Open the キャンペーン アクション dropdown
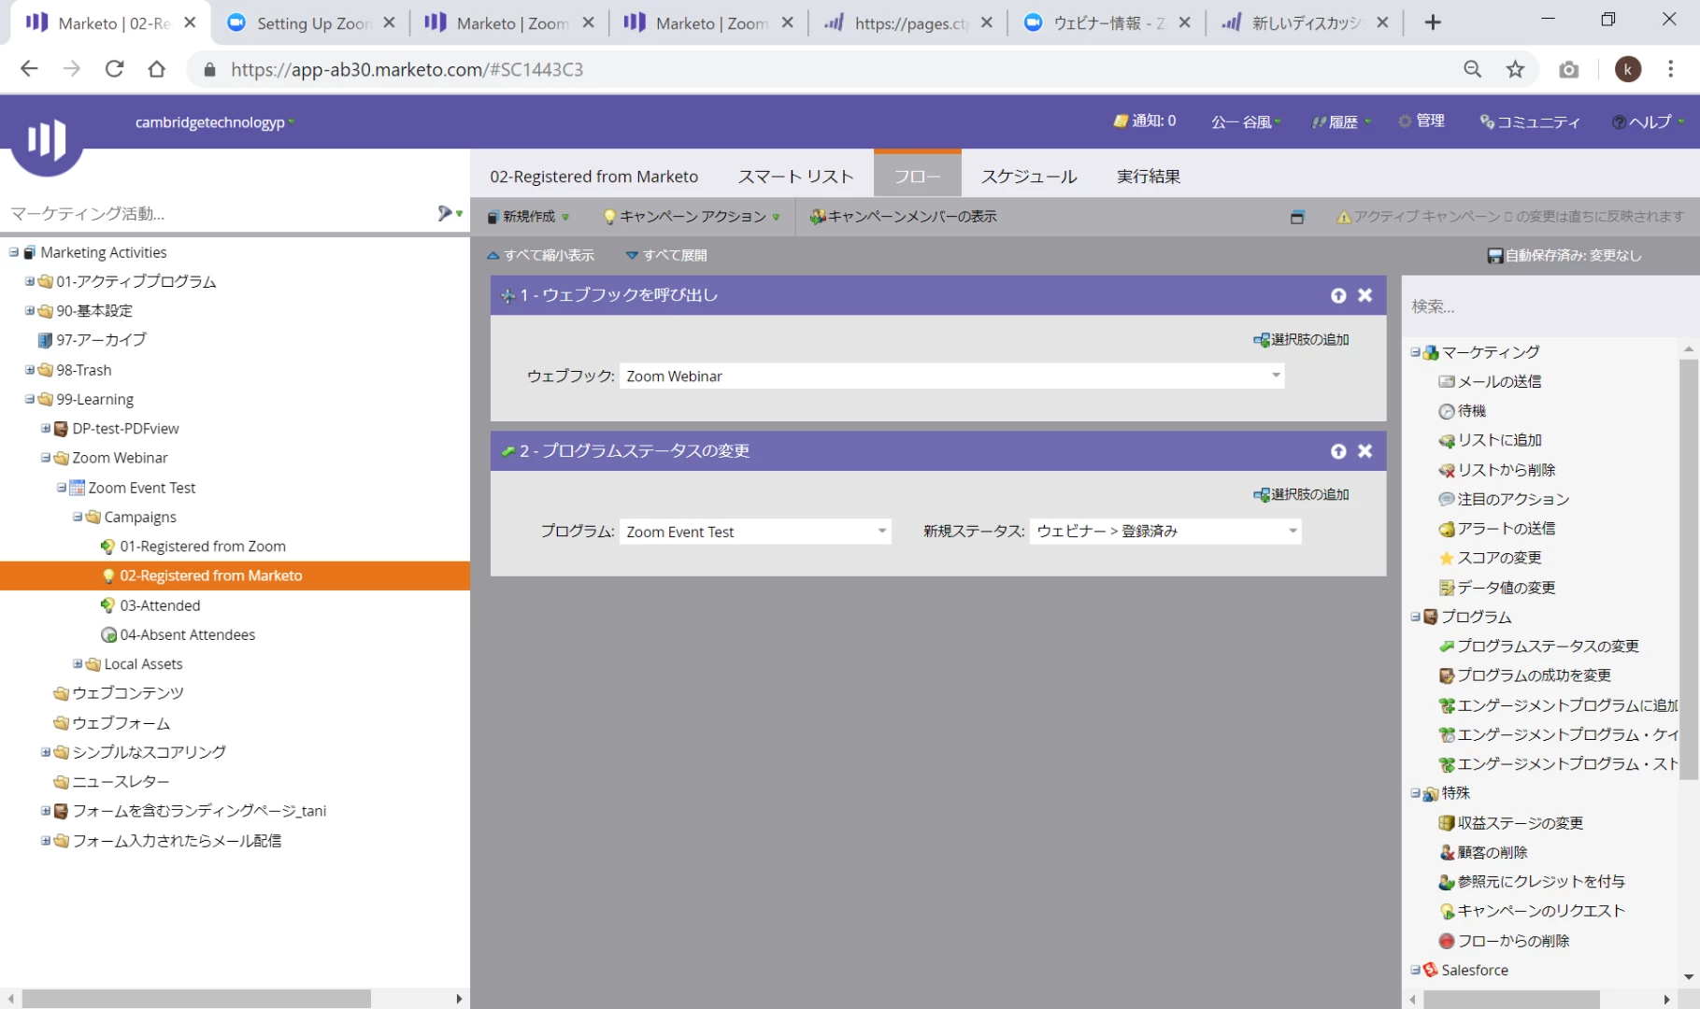 [x=692, y=217]
